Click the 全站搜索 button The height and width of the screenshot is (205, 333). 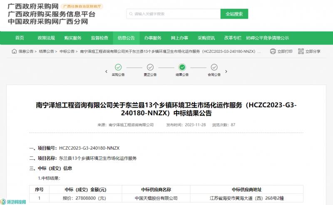234,14
